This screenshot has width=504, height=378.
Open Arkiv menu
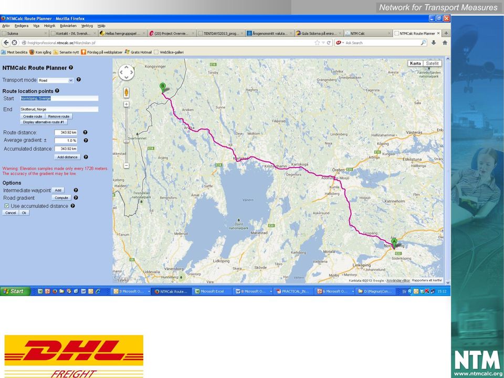pos(6,26)
